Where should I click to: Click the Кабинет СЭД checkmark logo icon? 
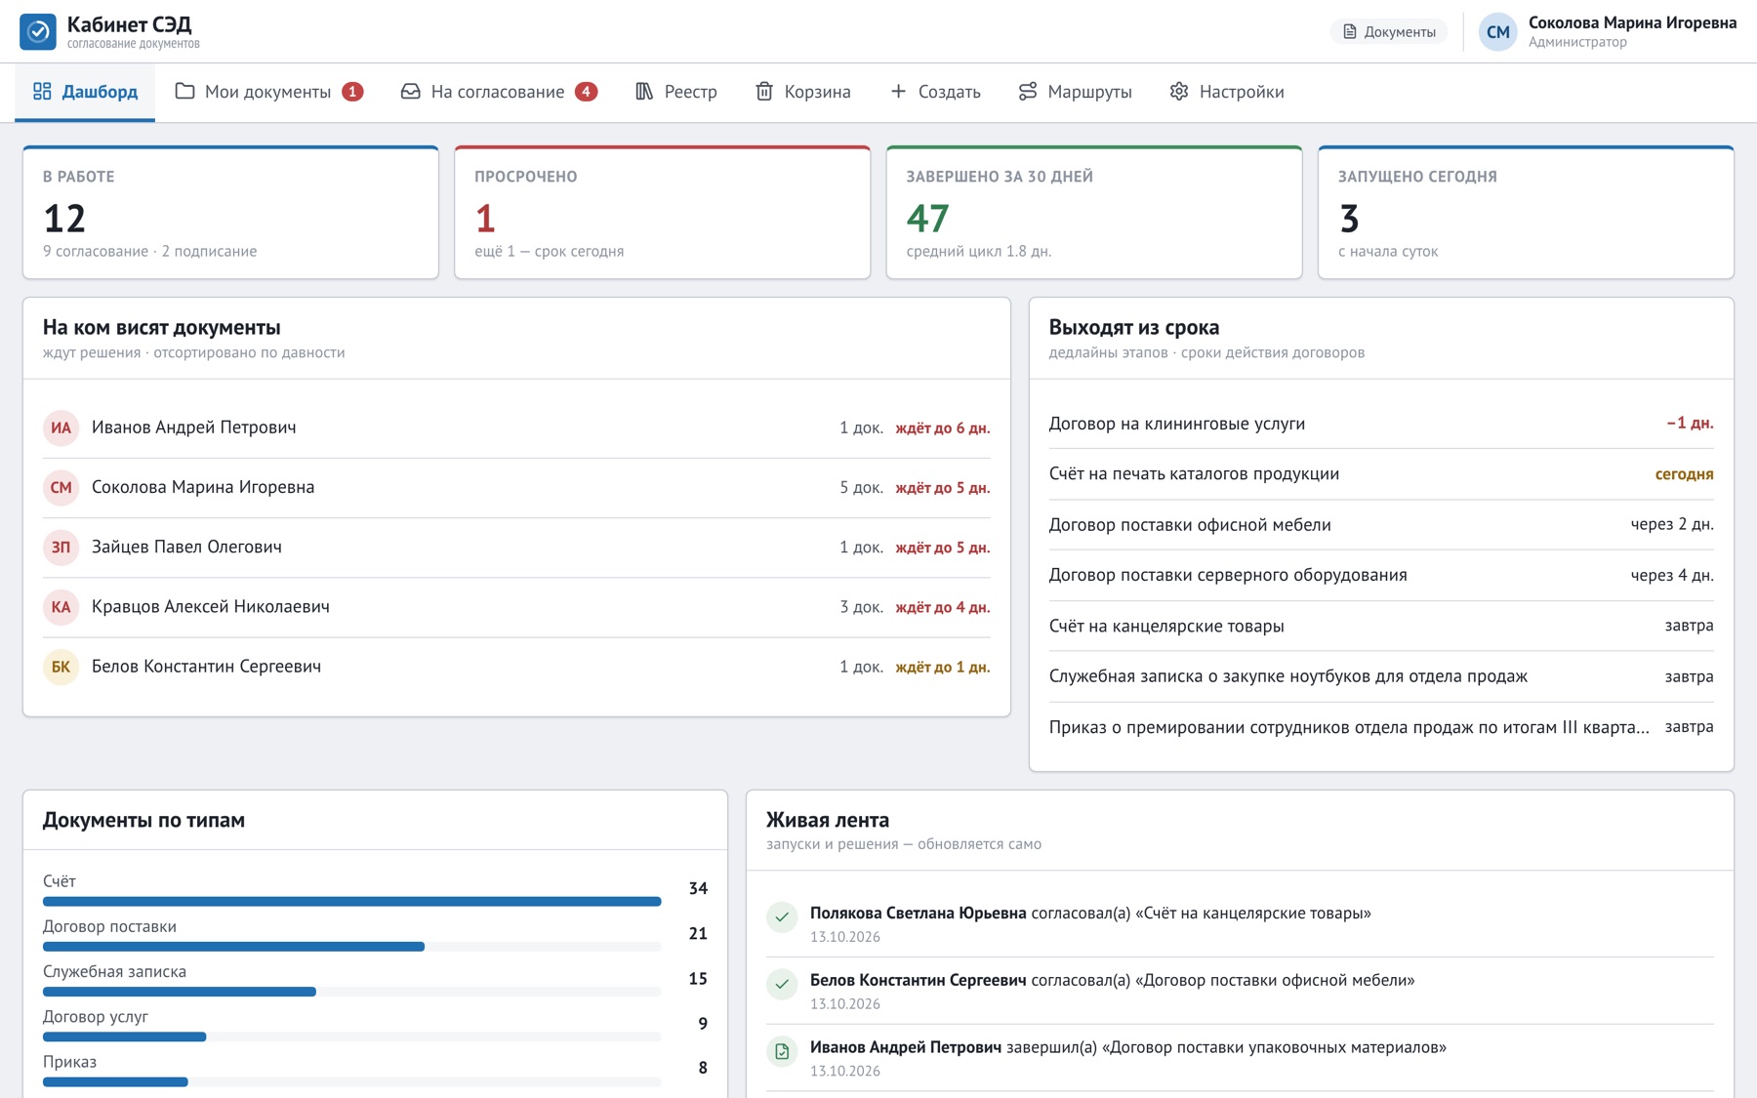click(38, 31)
